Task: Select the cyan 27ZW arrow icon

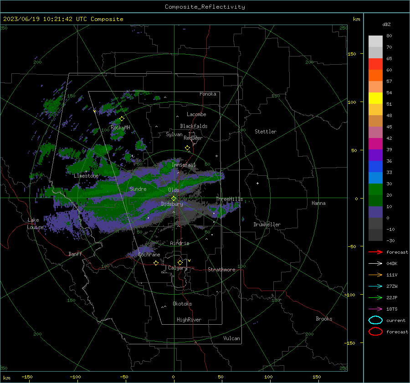Action: coord(375,286)
